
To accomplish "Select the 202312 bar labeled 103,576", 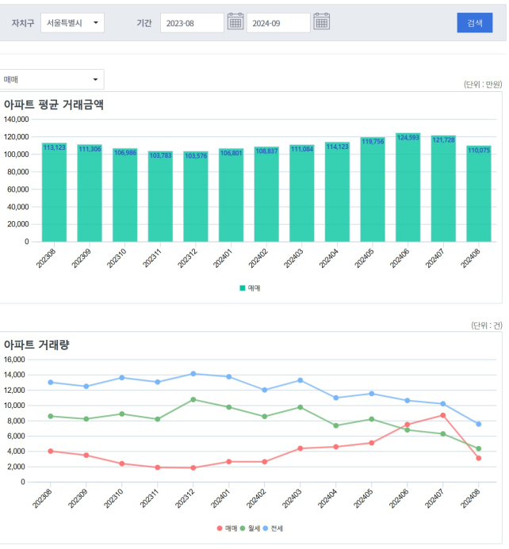I will point(196,196).
